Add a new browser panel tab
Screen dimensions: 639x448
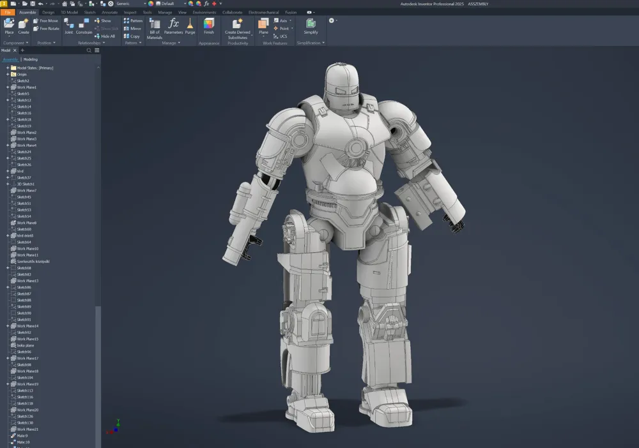pos(22,50)
